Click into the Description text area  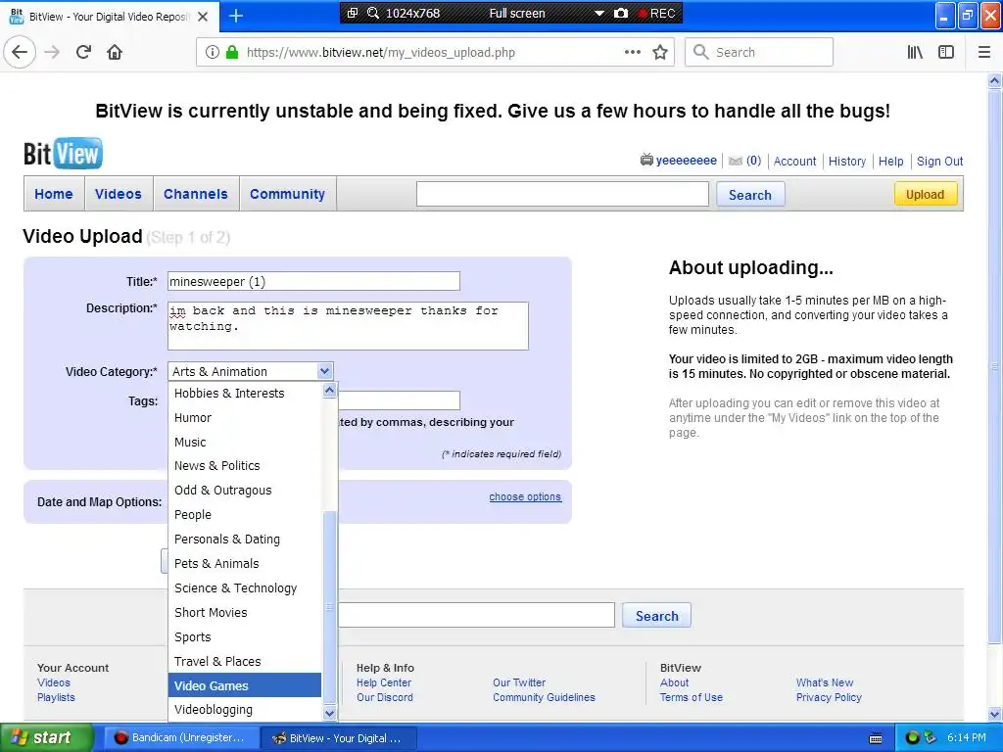pyautogui.click(x=348, y=326)
